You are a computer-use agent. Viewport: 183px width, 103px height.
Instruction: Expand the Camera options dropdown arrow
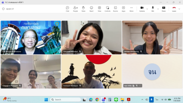tap(147, 9)
